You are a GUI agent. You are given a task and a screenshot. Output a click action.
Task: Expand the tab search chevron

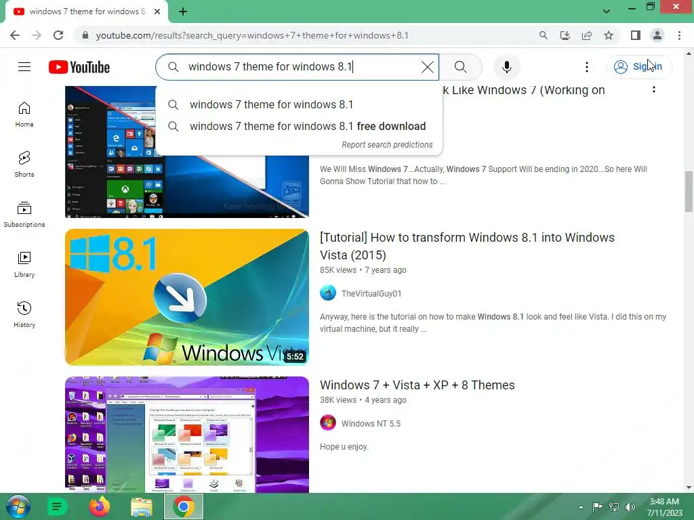click(607, 12)
